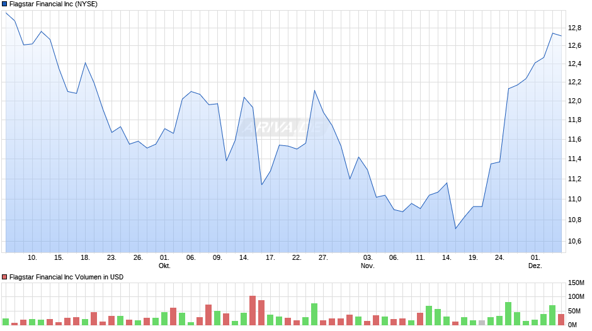The width and height of the screenshot is (592, 331).
Task: Click the "03." date label
Action: (368, 257)
